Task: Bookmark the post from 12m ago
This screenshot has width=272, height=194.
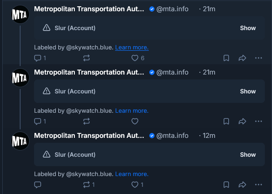Action: pos(226,185)
